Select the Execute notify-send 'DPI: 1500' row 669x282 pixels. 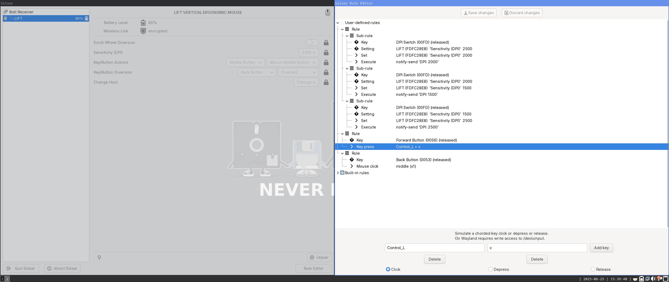tap(501, 95)
